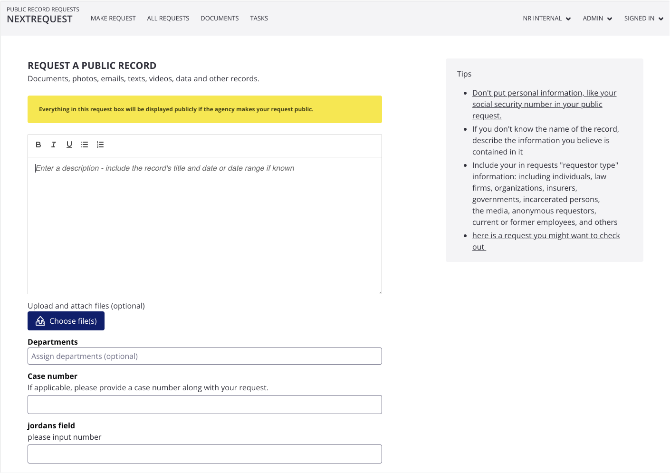This screenshot has height=473, width=670.
Task: Click the Assign departments field
Action: [204, 356]
